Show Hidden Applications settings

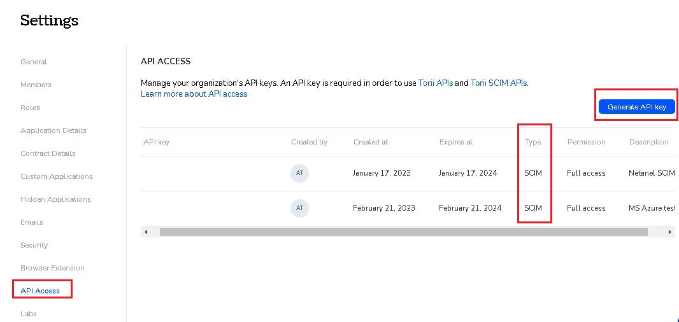tap(55, 199)
